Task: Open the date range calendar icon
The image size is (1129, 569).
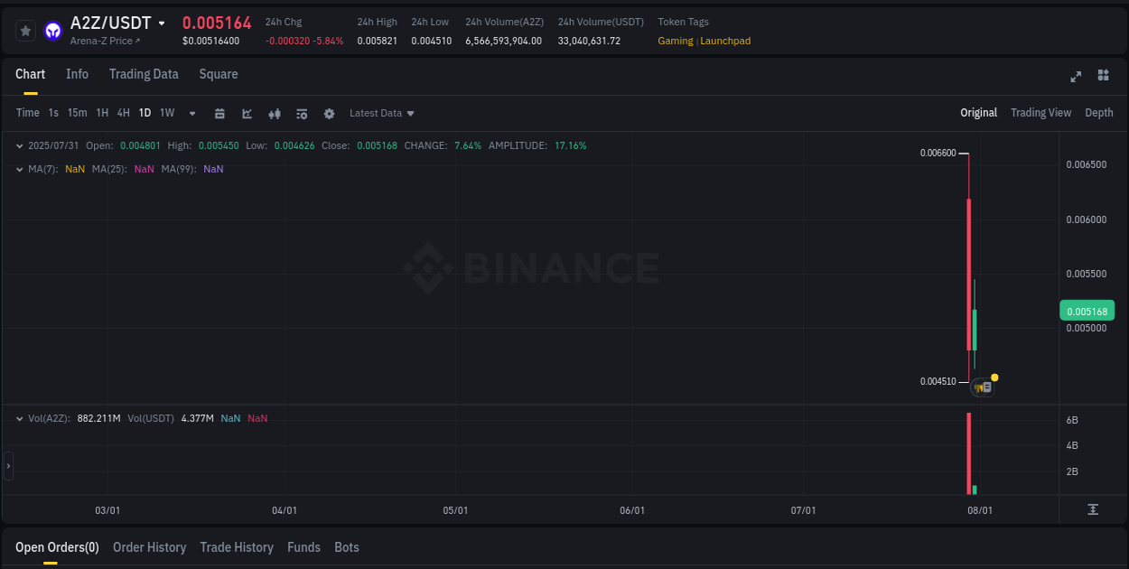Action: click(219, 113)
